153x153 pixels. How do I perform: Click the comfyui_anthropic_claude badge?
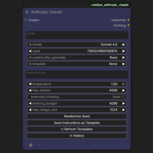click(x=110, y=5)
